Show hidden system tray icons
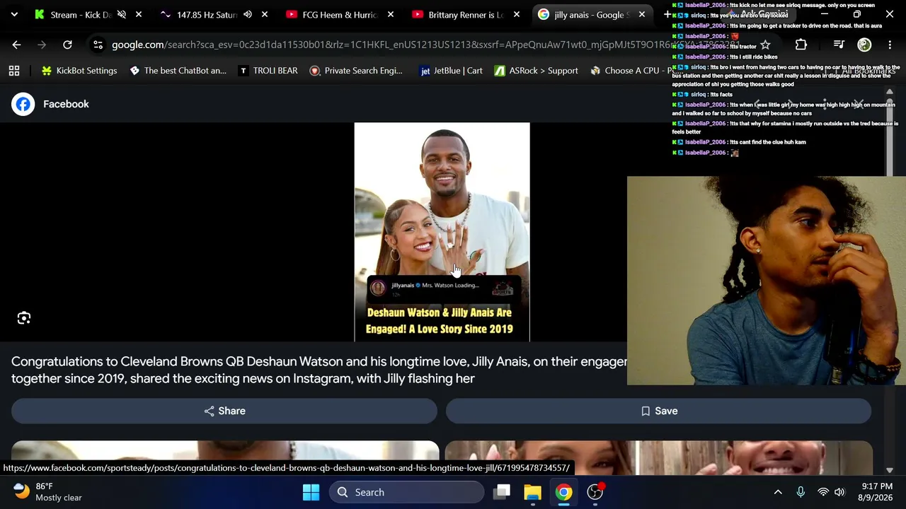 pos(778,492)
